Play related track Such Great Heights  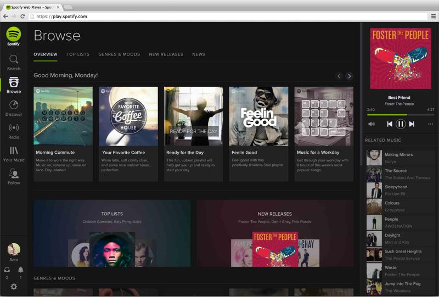tap(401, 255)
